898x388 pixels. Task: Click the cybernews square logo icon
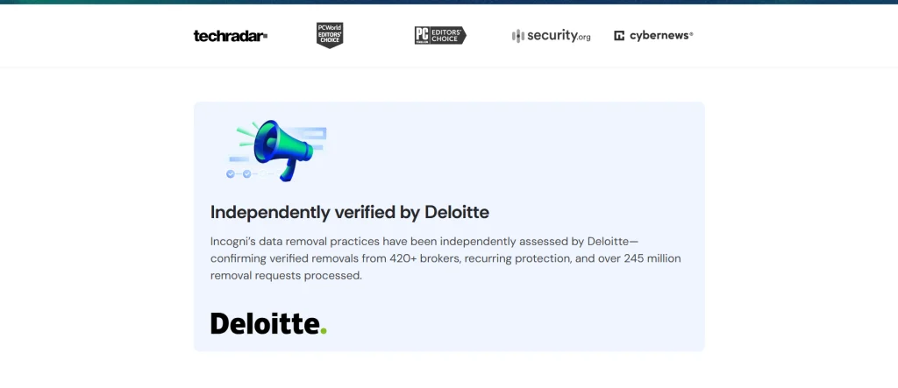[619, 36]
